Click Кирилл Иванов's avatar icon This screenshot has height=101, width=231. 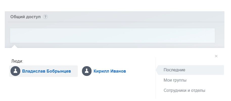click(x=87, y=71)
